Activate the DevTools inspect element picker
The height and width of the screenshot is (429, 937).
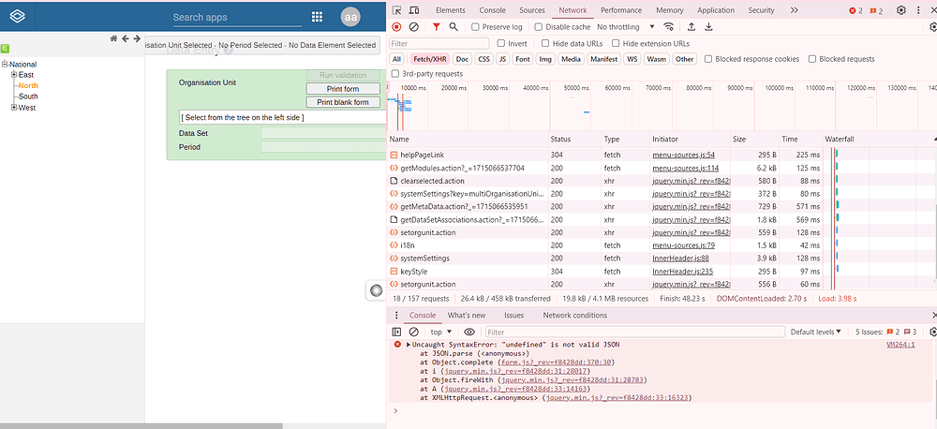[396, 10]
